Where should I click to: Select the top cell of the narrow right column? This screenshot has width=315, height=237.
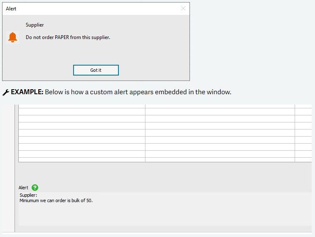pyautogui.click(x=303, y=111)
